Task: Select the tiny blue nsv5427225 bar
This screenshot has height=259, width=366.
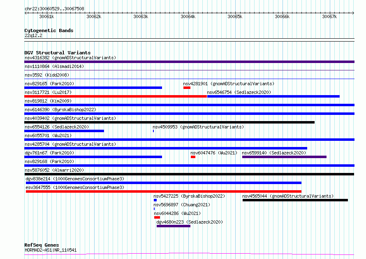Action: click(155, 200)
